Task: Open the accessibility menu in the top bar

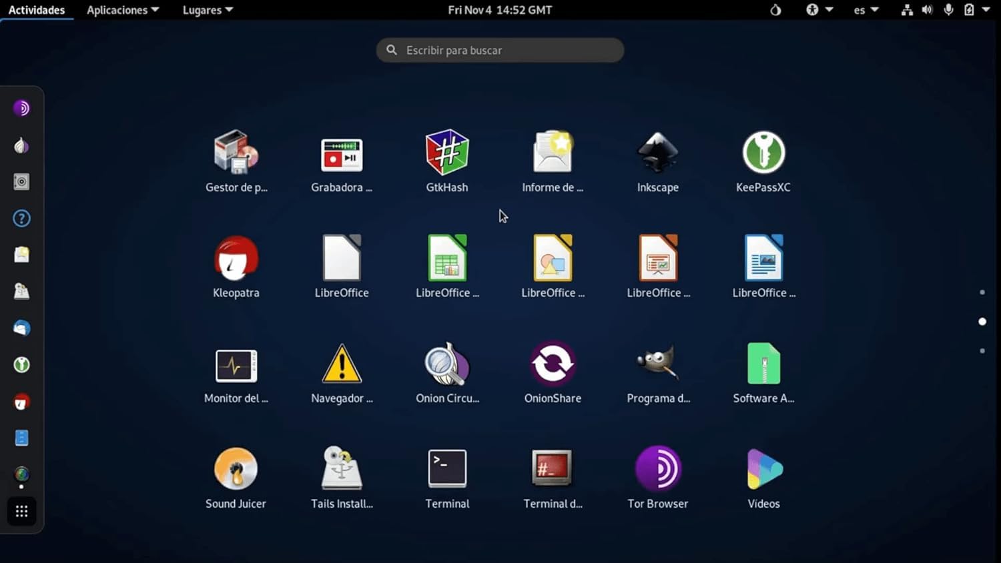Action: (819, 10)
